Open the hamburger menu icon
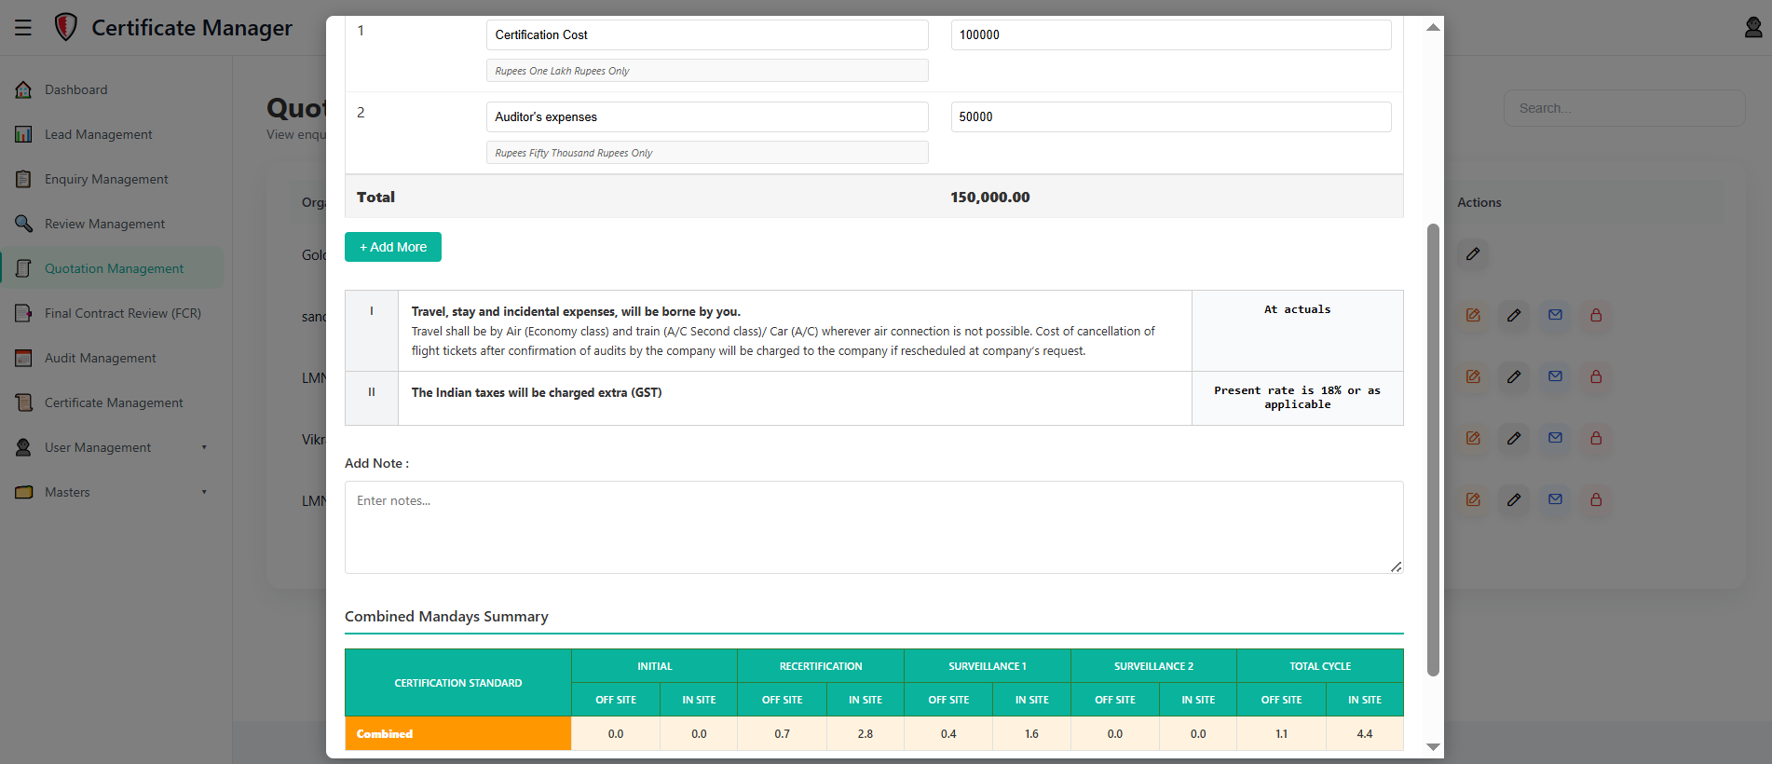Screen dimensions: 1772x764 (x=23, y=28)
